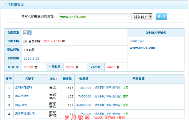The image size is (189, 120).
Task: Click rank cell 第3页 第2位
Action: tap(53, 96)
